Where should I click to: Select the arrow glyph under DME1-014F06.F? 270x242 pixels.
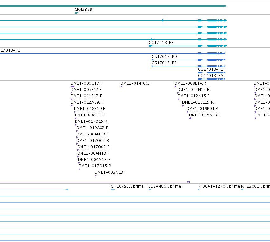pyautogui.click(x=122, y=86)
